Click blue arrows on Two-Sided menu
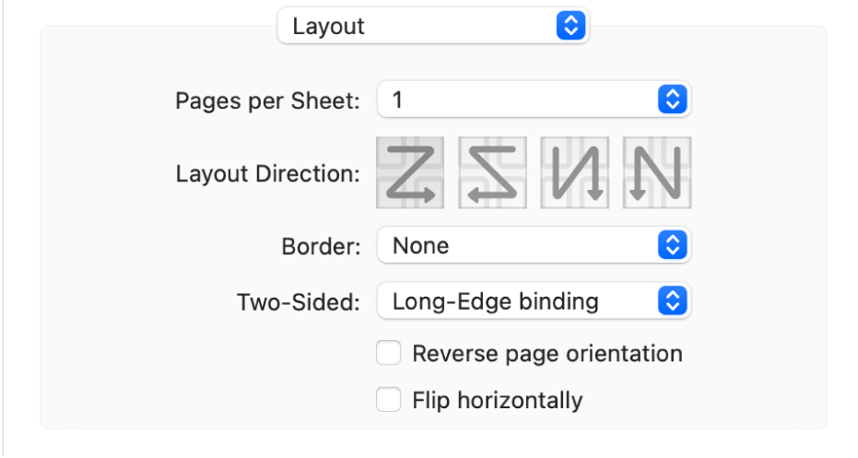 pyautogui.click(x=673, y=301)
